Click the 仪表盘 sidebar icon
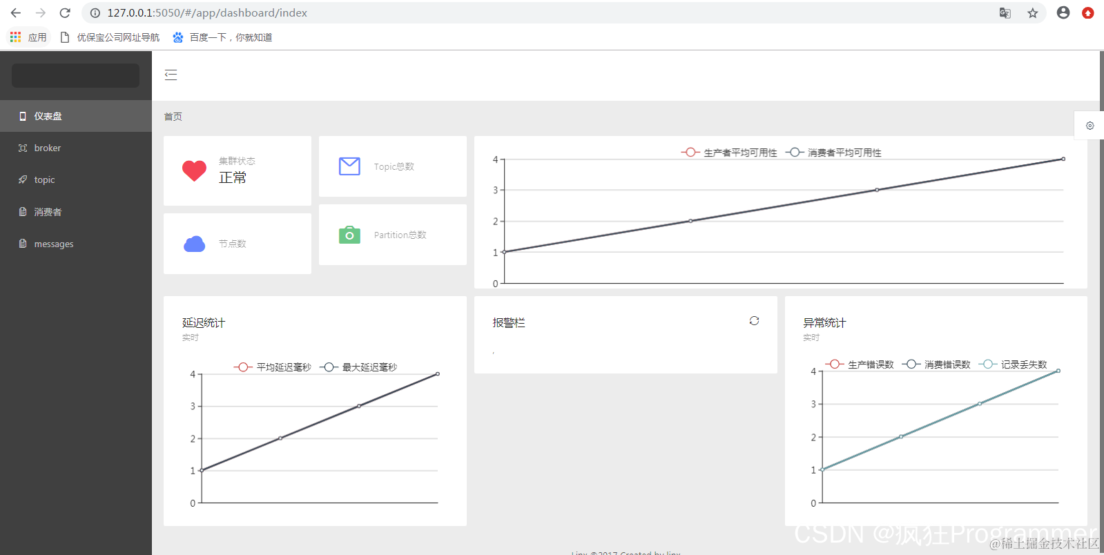This screenshot has width=1104, height=555. click(23, 116)
